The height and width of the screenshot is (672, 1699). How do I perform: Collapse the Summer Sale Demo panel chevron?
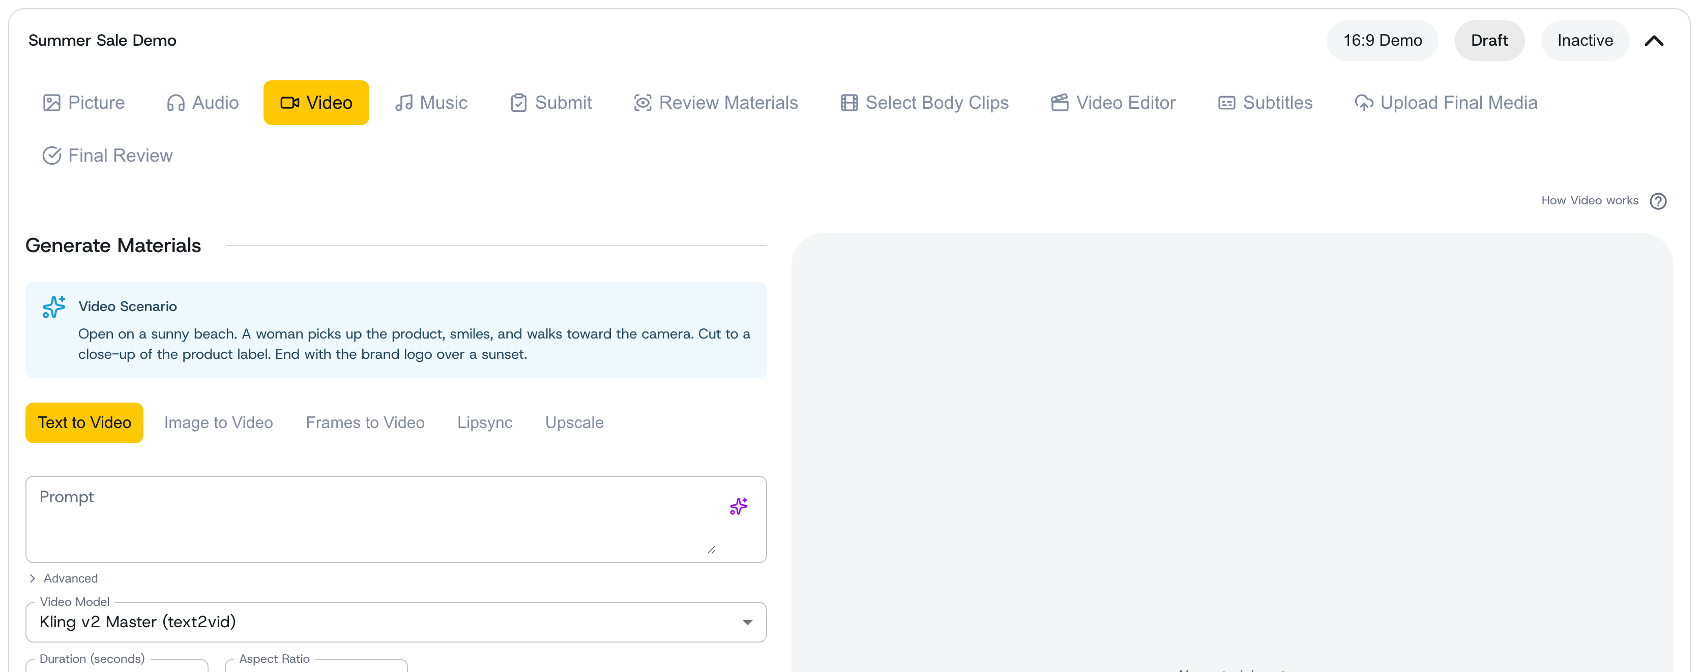click(1654, 41)
